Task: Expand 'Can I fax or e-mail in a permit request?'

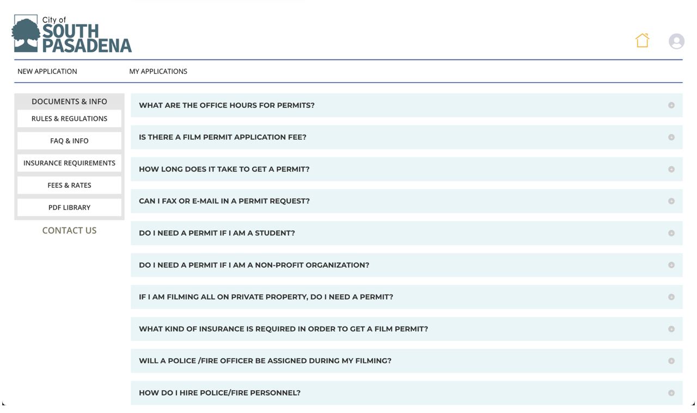Action: [224, 201]
